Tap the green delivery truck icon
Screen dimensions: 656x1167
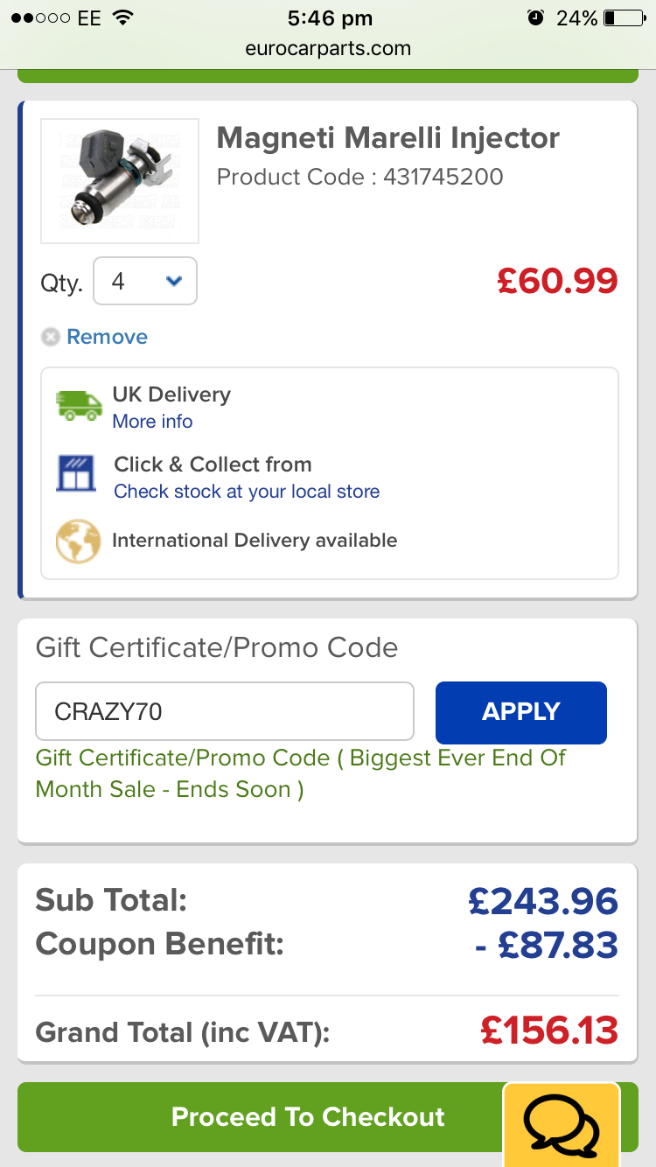79,407
